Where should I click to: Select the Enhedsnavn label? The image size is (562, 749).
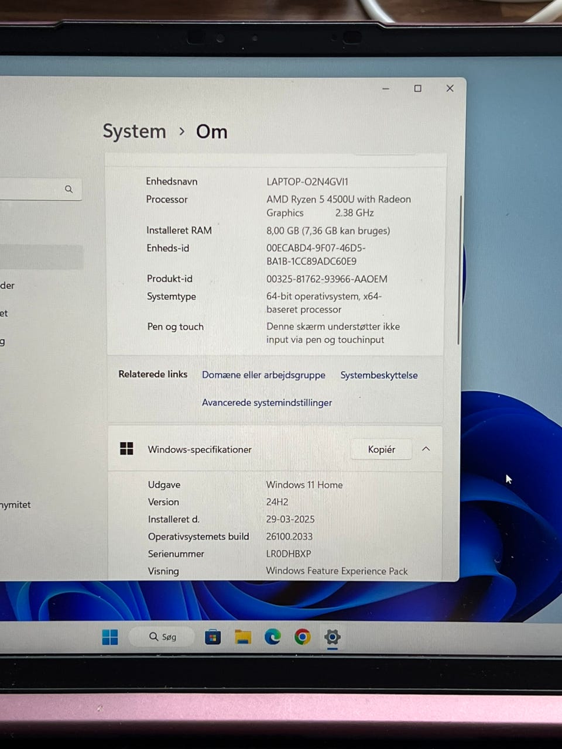pyautogui.click(x=172, y=181)
